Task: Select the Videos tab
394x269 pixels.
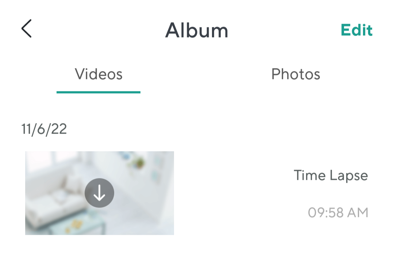Action: tap(98, 74)
